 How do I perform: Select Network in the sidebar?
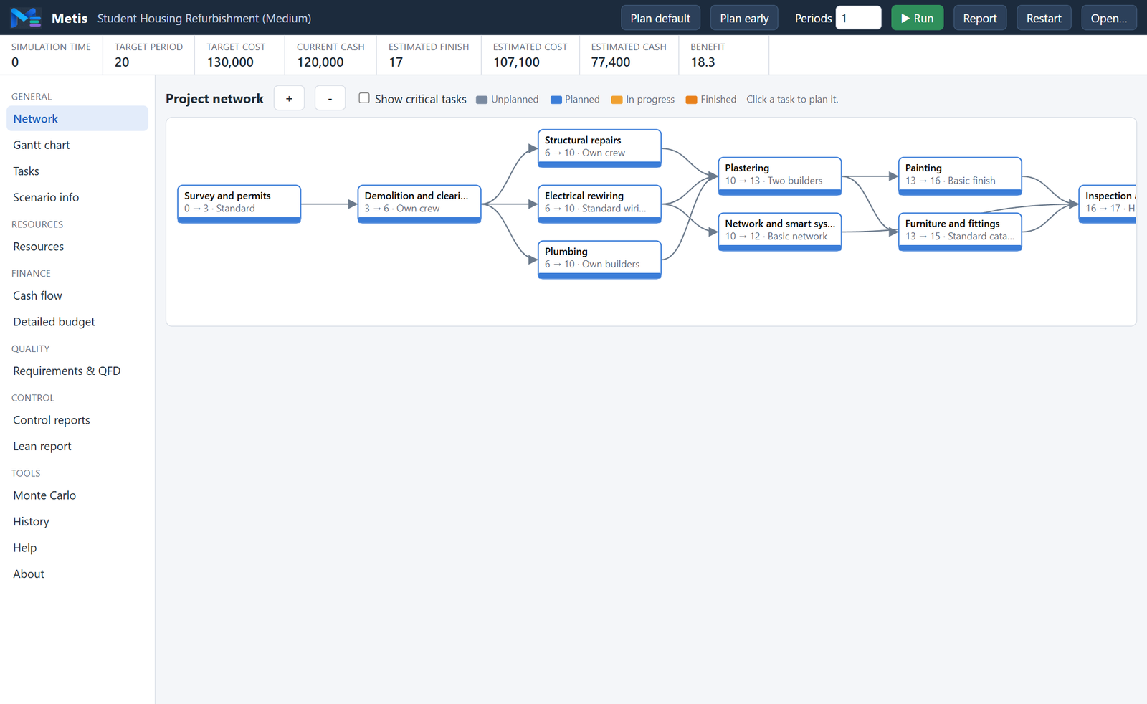77,119
